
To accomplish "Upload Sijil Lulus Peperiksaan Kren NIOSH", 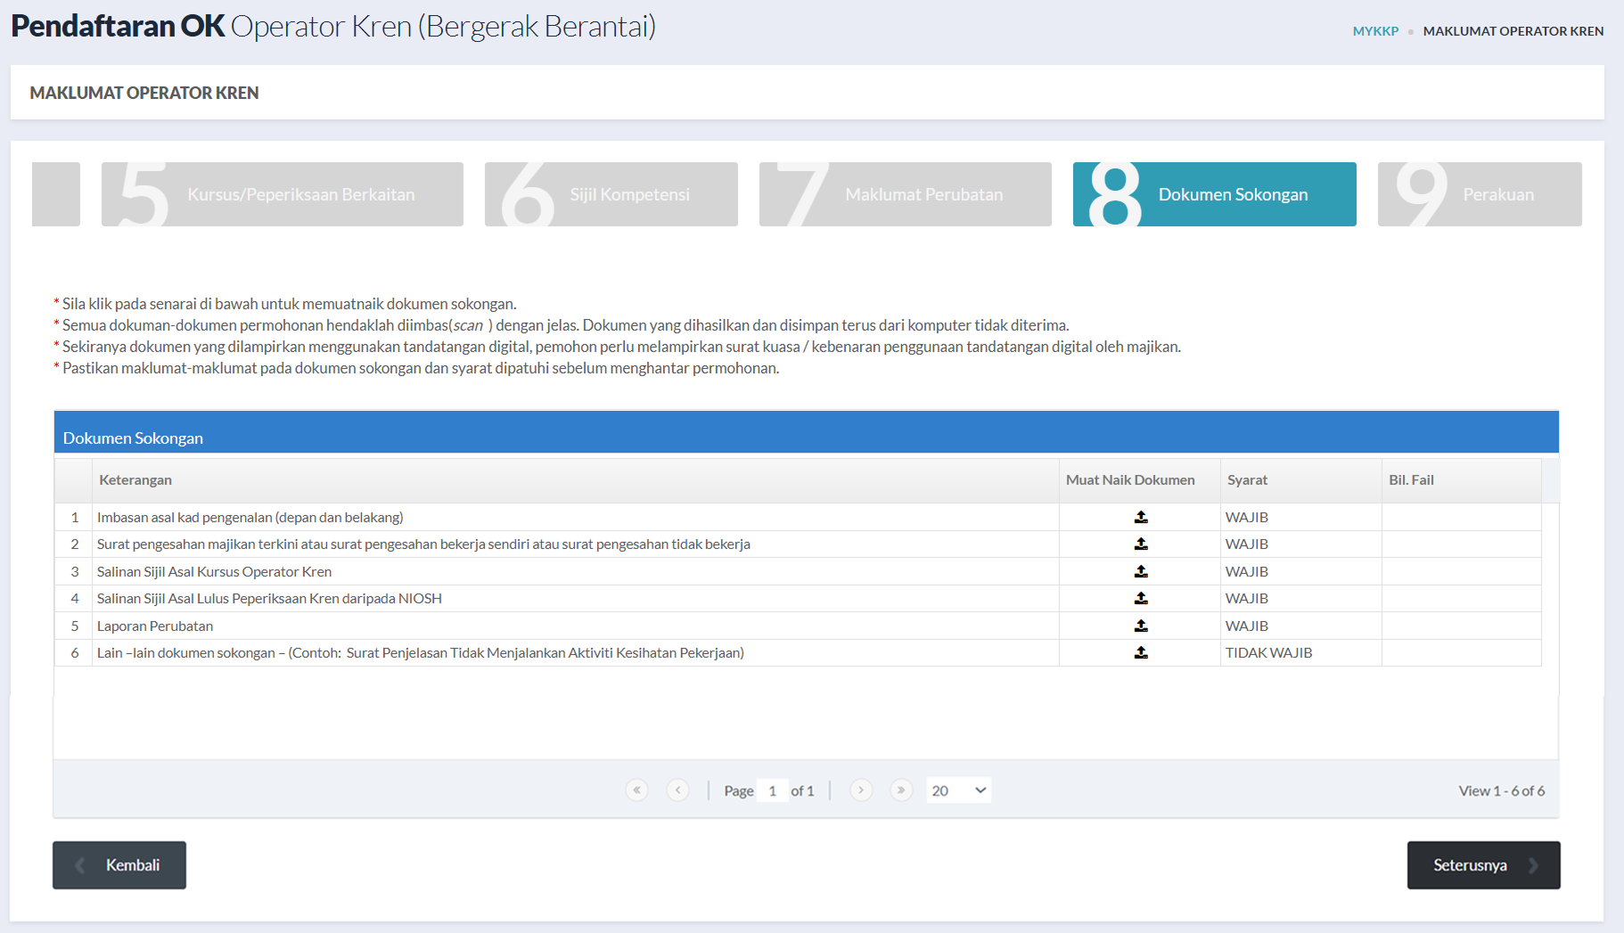I will [1140, 598].
